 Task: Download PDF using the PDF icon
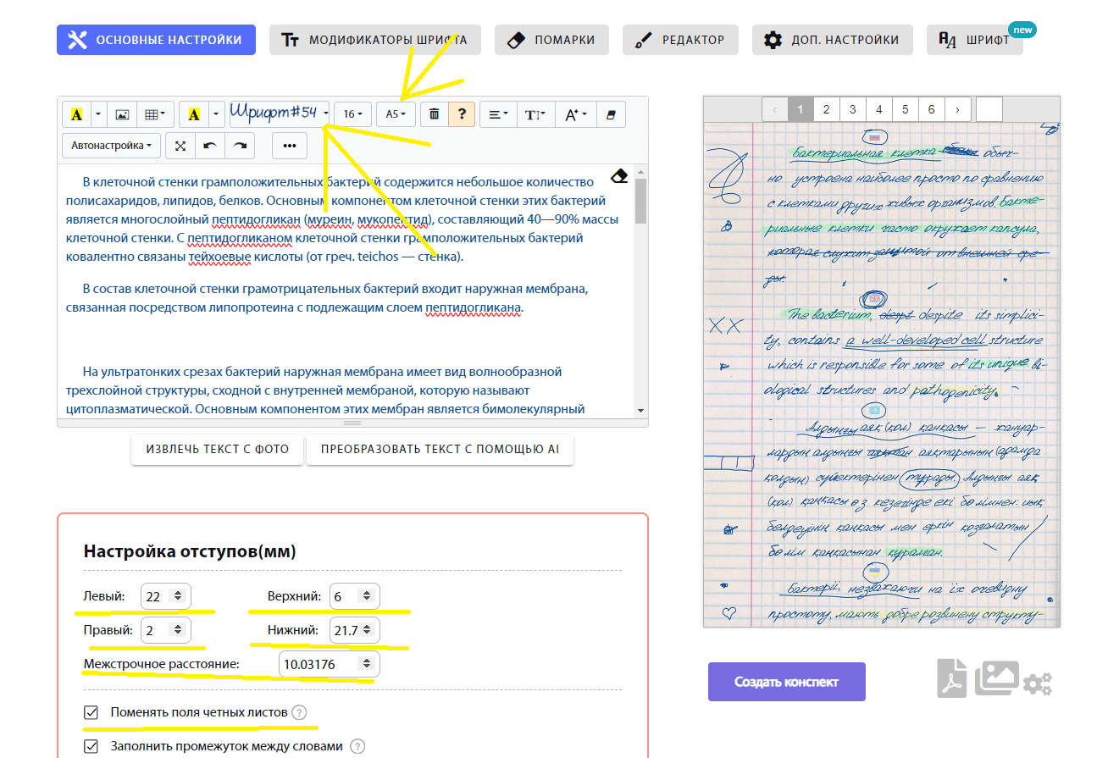point(952,679)
